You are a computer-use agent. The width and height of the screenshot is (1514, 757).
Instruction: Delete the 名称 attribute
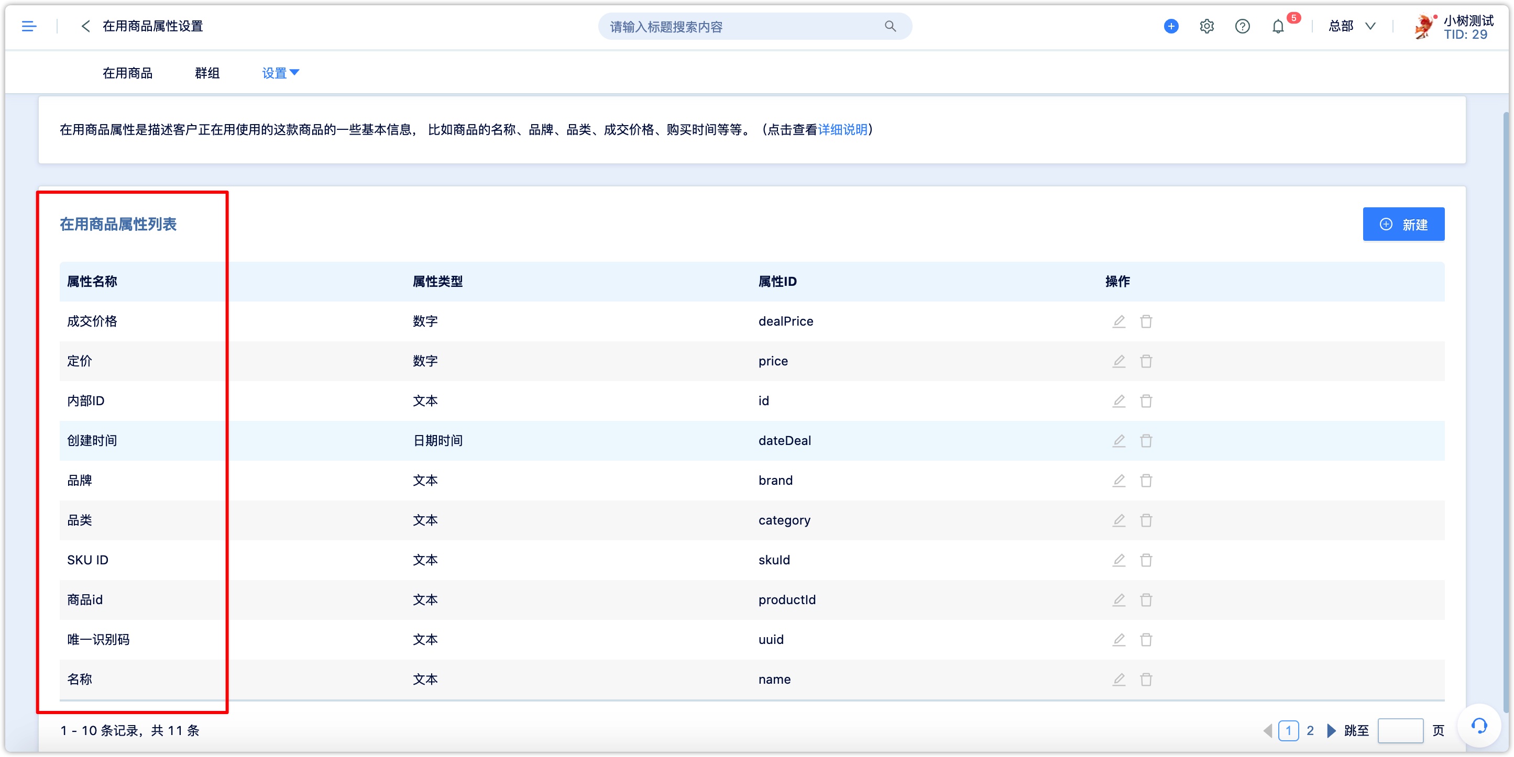click(x=1146, y=680)
